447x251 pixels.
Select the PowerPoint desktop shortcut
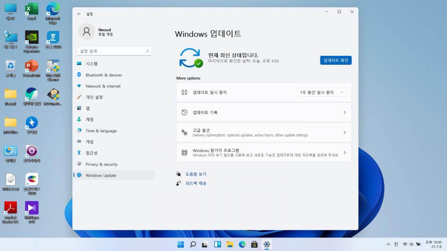[32, 68]
